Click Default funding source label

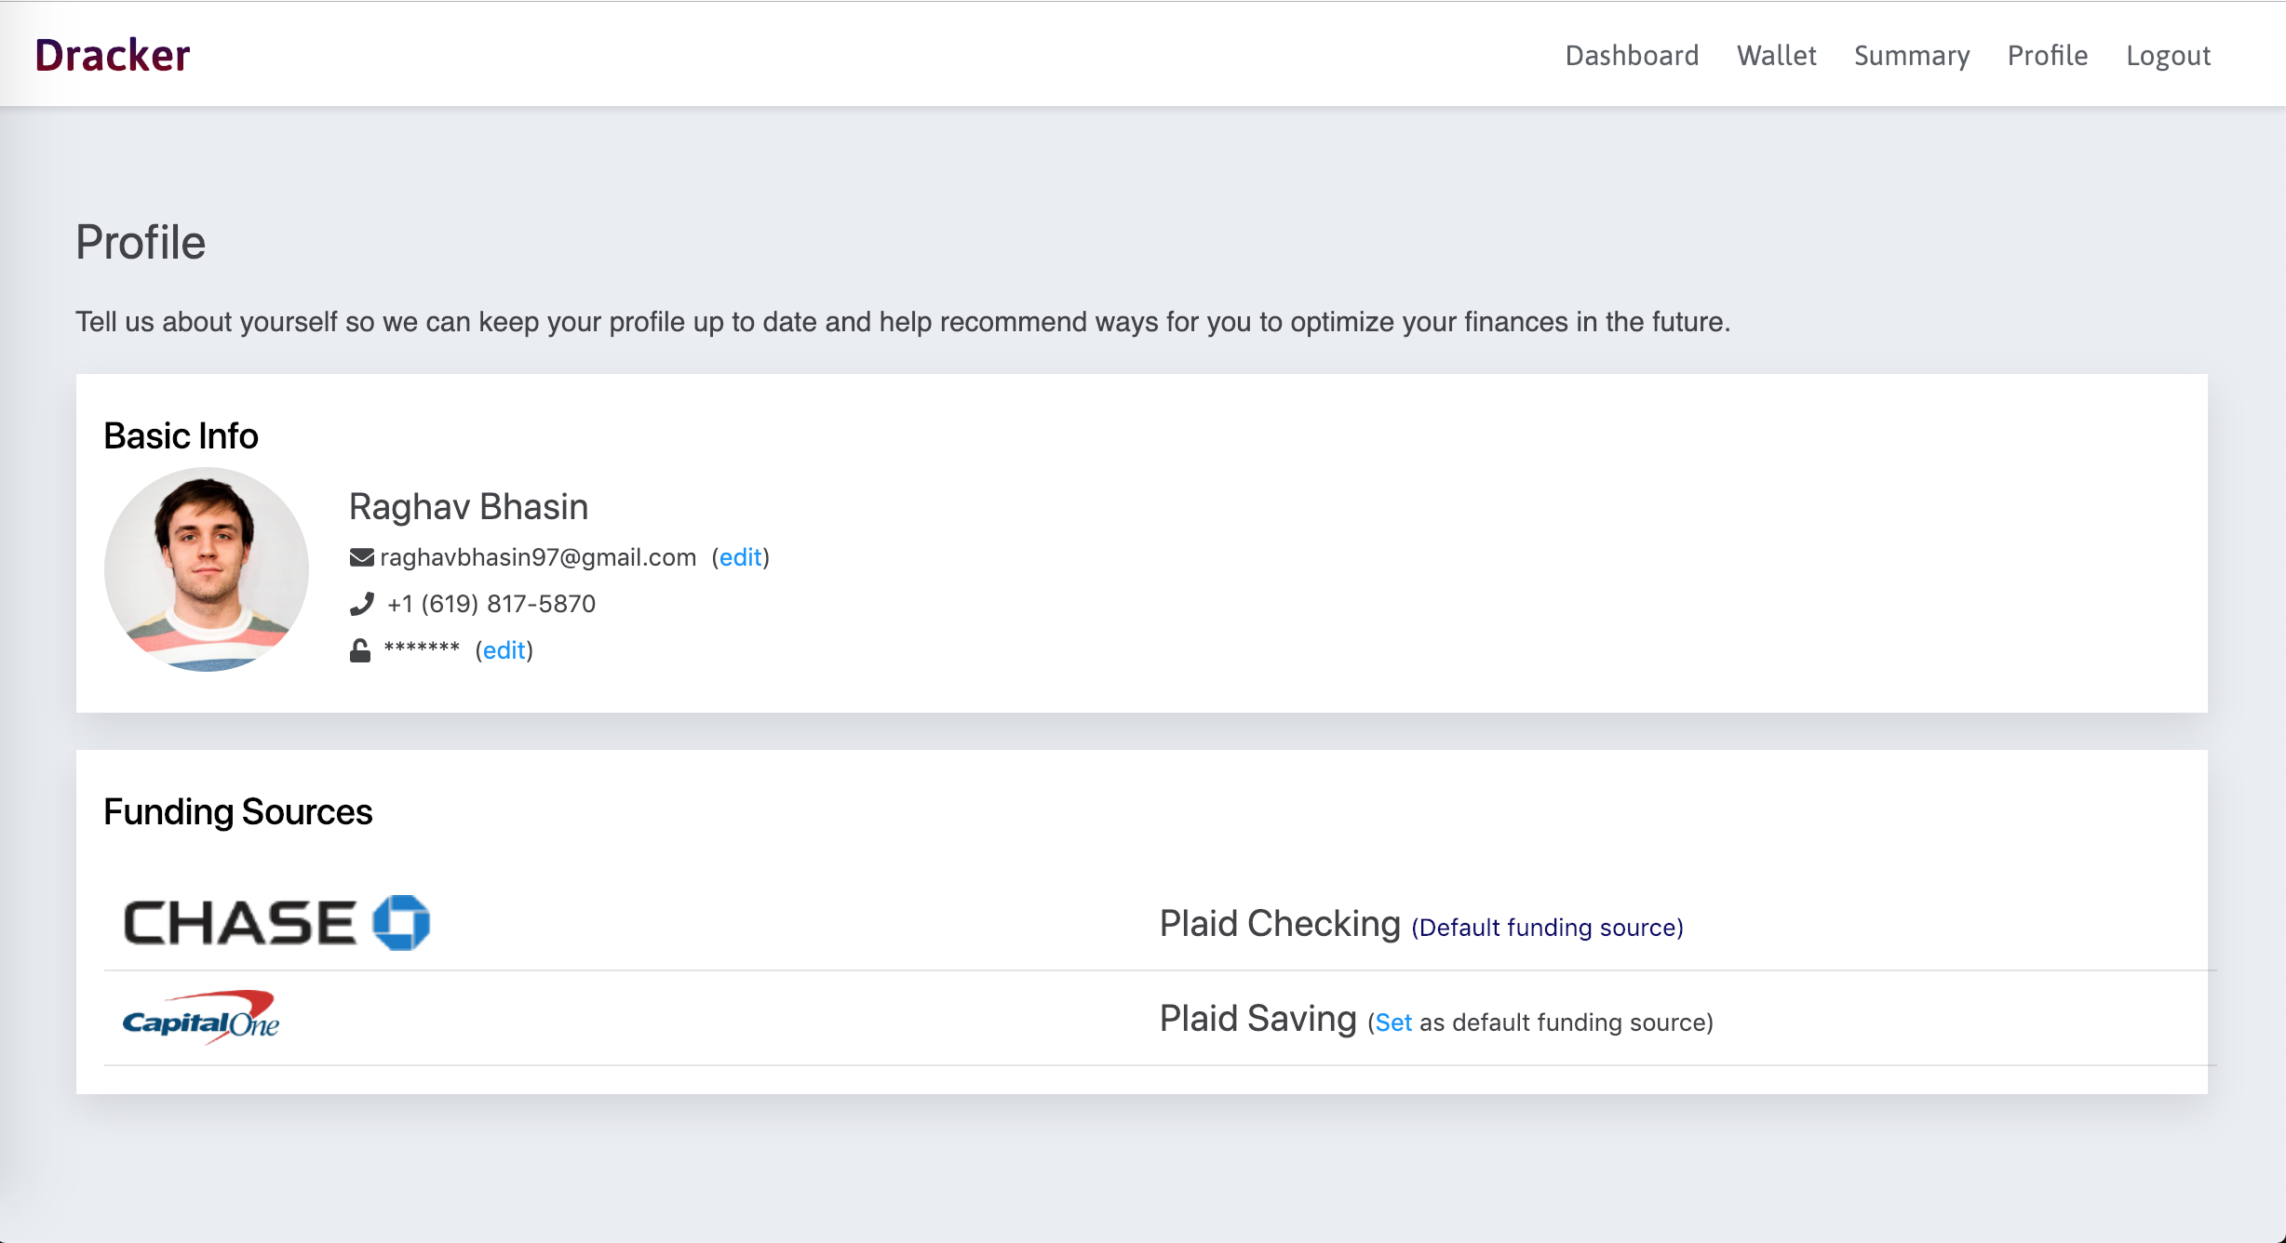point(1547,928)
